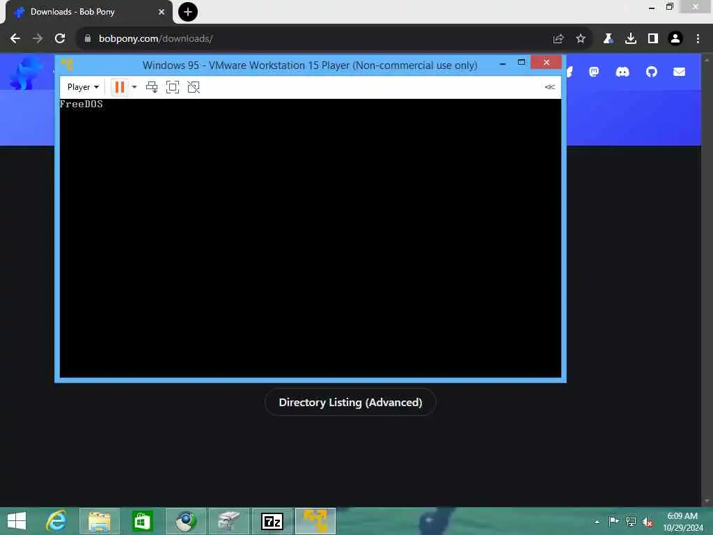Go back in browser history
The width and height of the screenshot is (713, 535).
click(15, 39)
